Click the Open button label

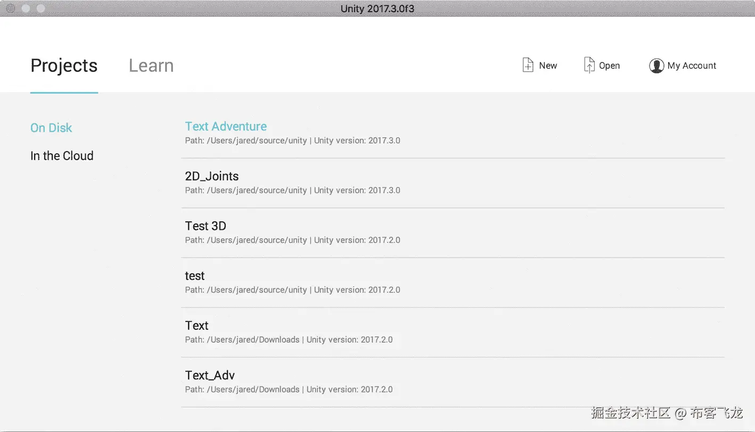609,65
